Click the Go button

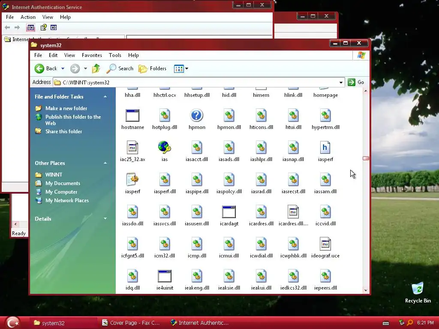pyautogui.click(x=356, y=82)
